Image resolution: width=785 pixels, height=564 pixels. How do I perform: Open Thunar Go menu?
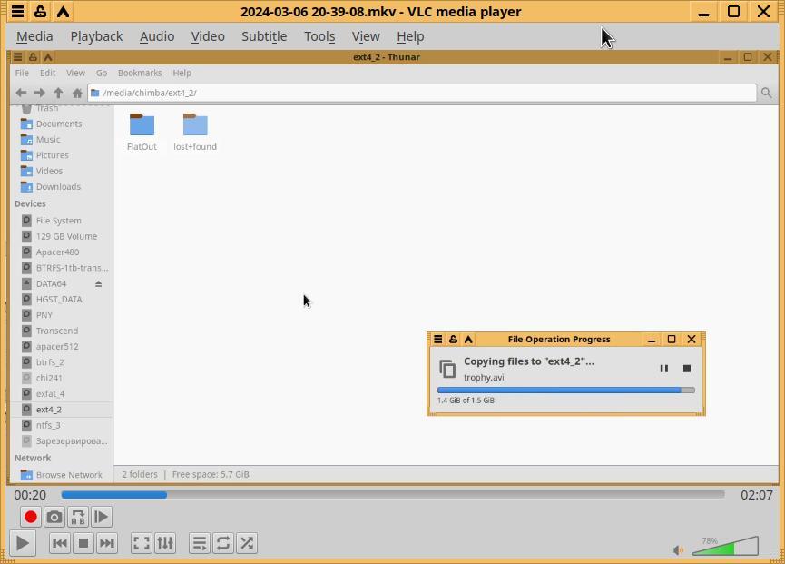tap(102, 73)
